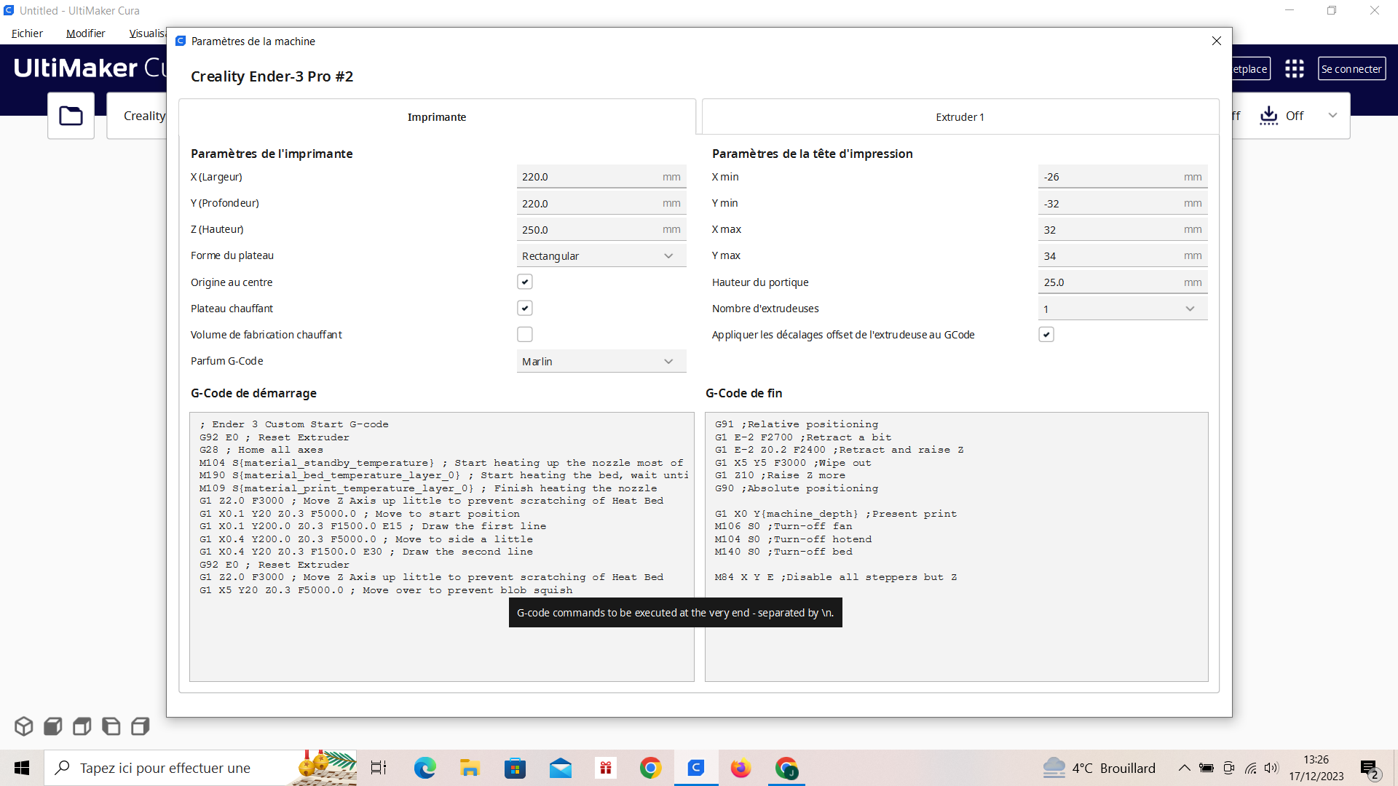This screenshot has height=786, width=1398.
Task: Toggle the Origine au centre checkbox
Action: click(x=524, y=282)
